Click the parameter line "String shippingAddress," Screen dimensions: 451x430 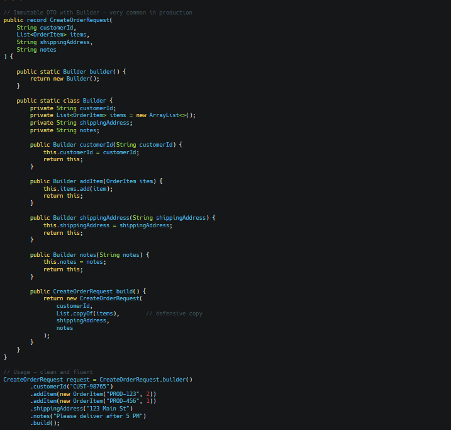click(x=55, y=42)
